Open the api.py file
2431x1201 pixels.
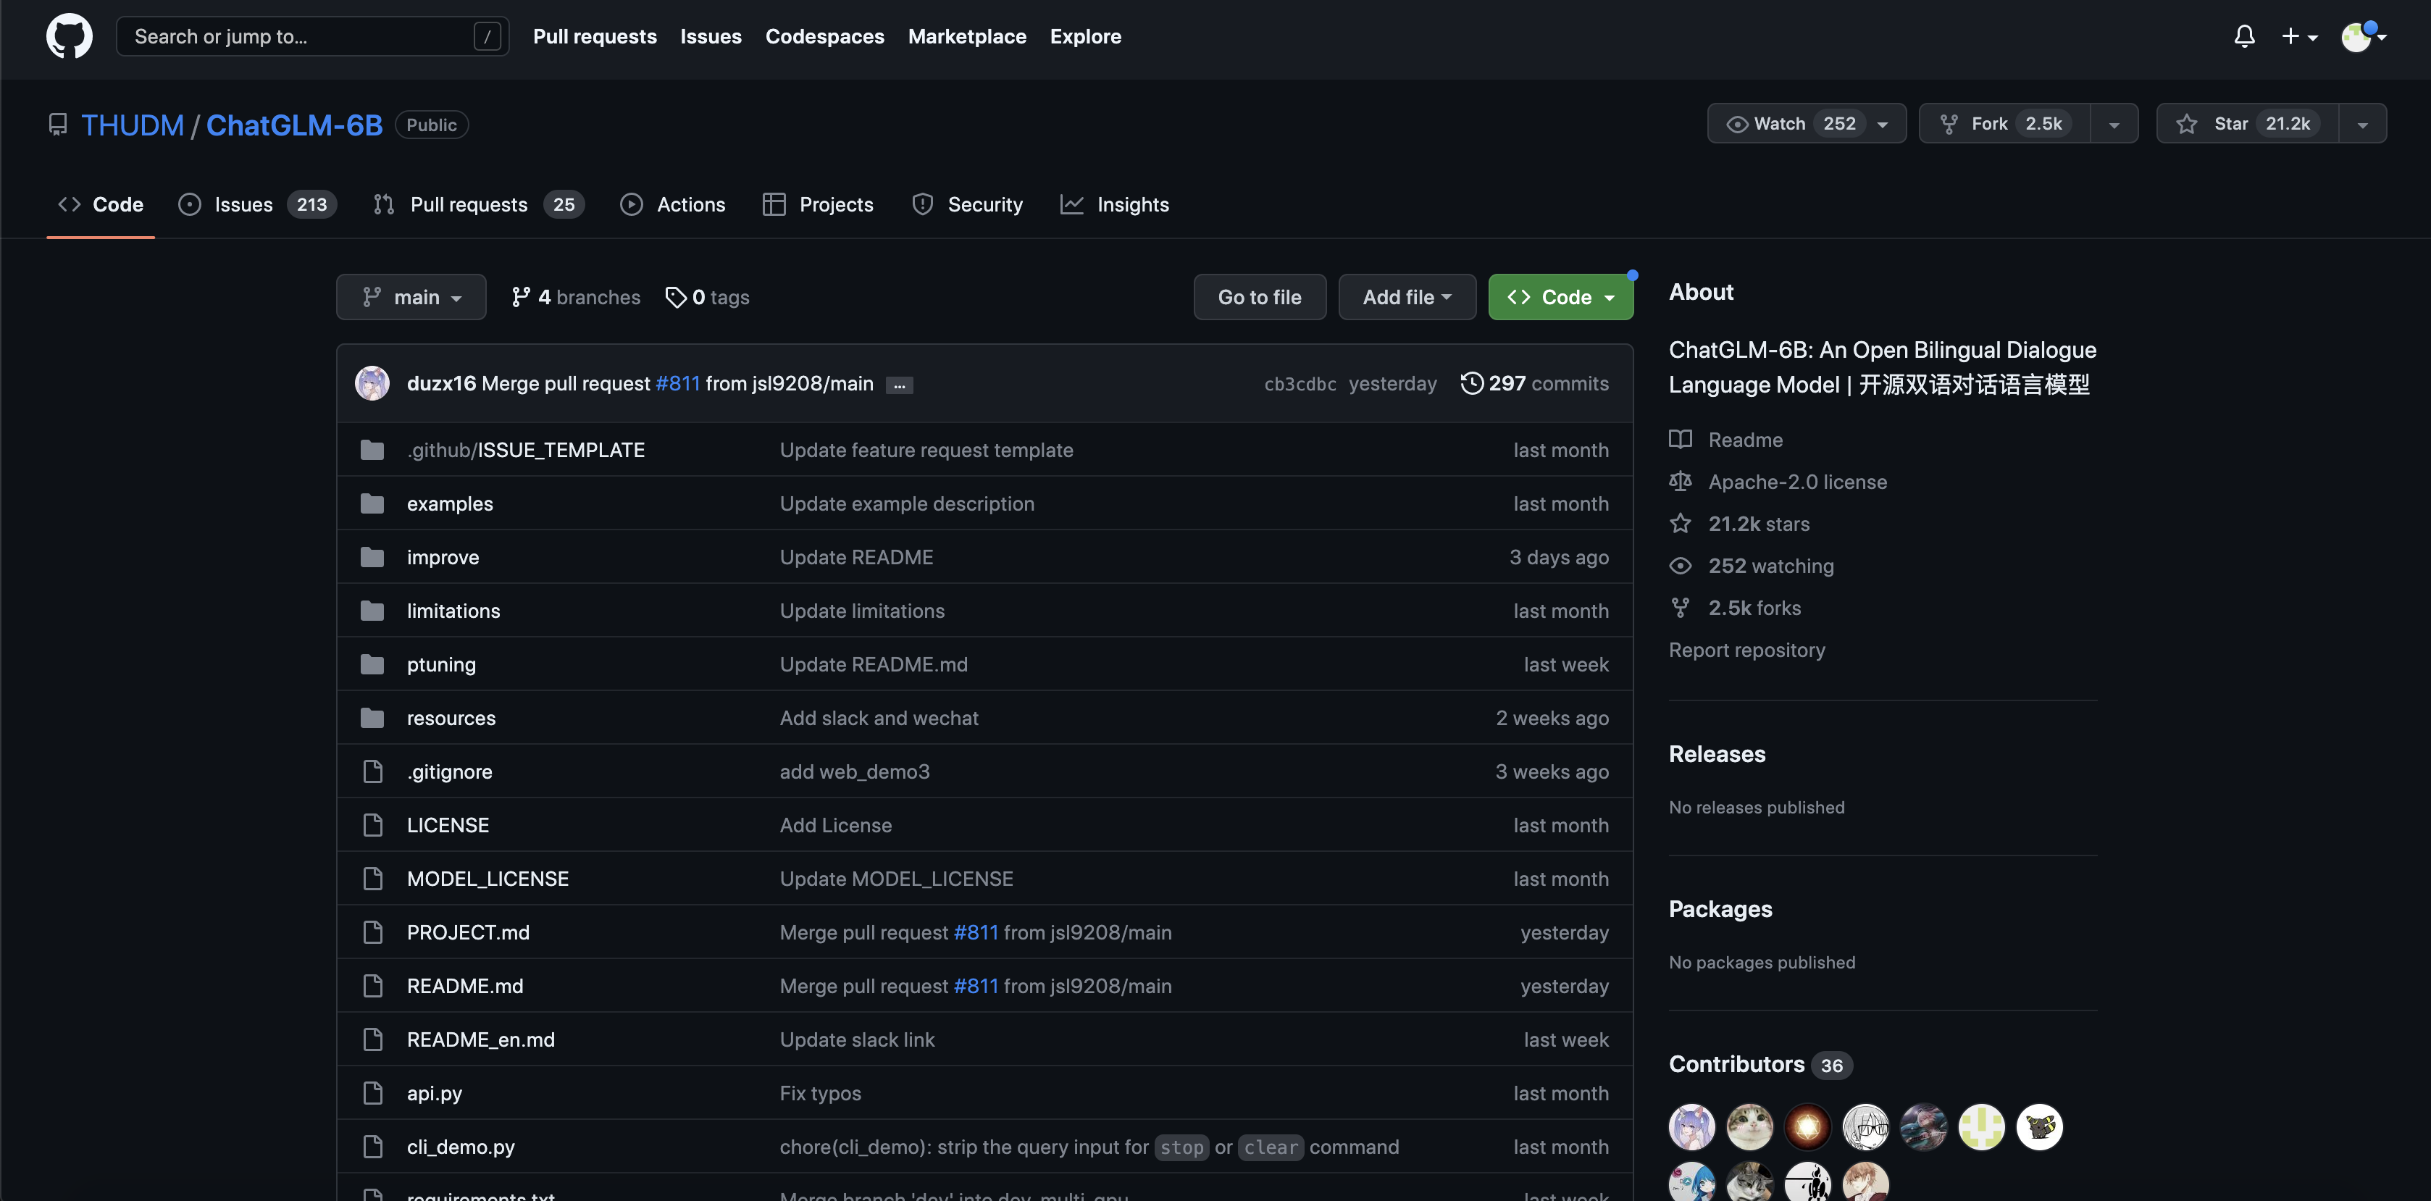tap(434, 1094)
